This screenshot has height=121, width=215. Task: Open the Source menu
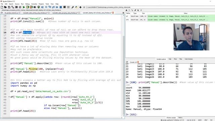pyautogui.click(x=17, y=4)
